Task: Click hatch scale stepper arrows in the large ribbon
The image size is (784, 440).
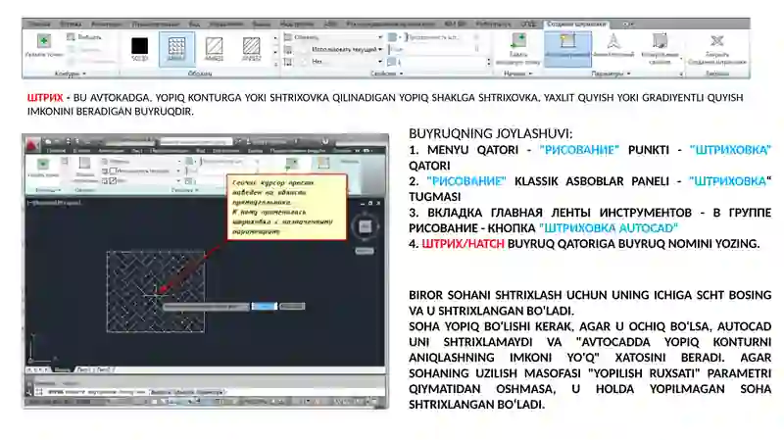Action: coord(488,62)
